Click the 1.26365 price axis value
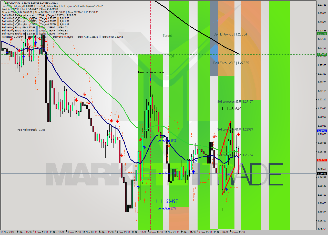 pos(322,212)
